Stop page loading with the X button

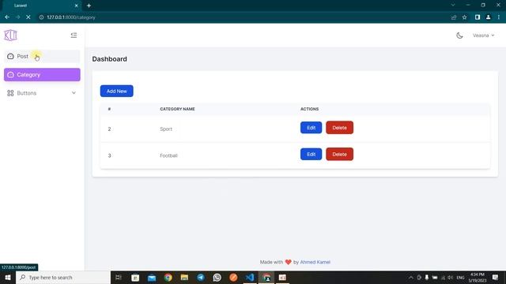28,17
